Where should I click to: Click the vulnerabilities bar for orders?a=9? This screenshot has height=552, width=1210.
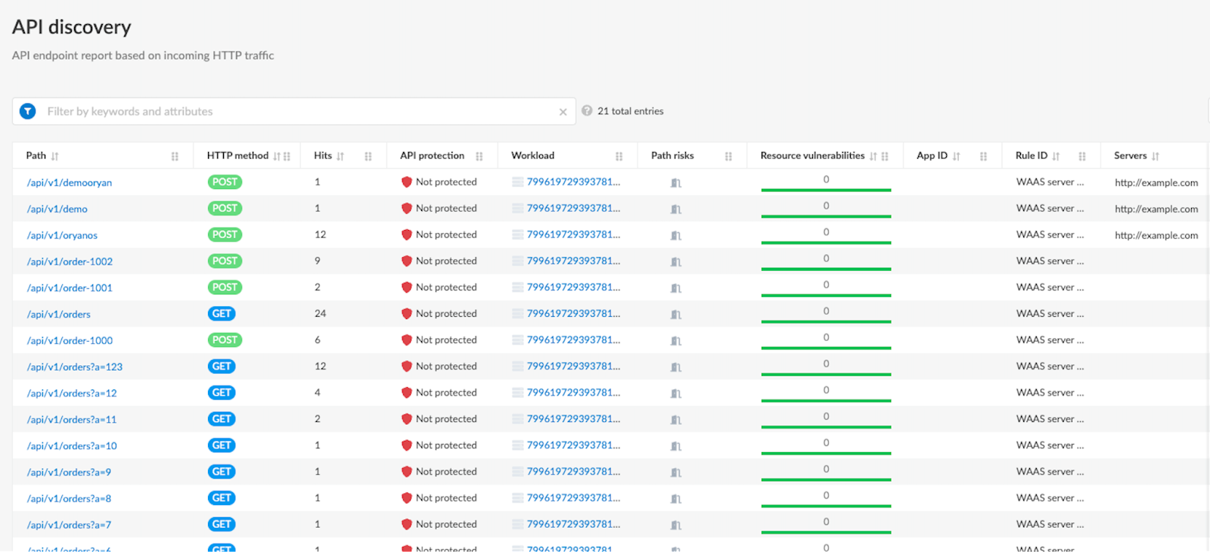826,479
